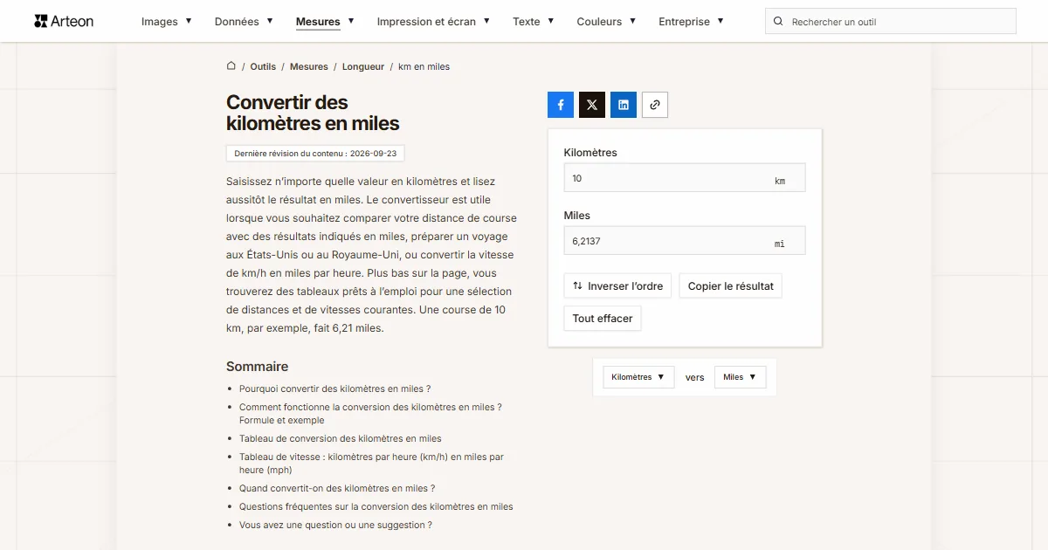Open the Impression et écran menu
The width and height of the screenshot is (1048, 550).
click(433, 22)
